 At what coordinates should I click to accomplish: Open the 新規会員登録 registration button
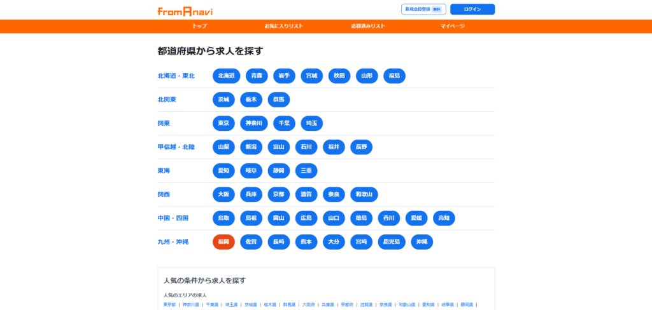[423, 9]
